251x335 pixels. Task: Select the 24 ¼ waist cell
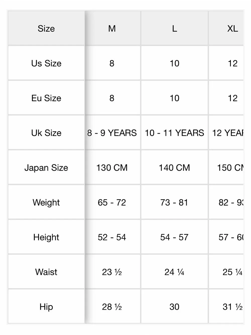click(174, 272)
